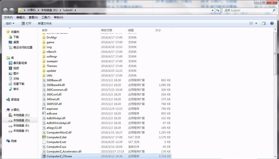Toggle the preview pane button
This screenshot has height=159, width=279.
(264, 23)
